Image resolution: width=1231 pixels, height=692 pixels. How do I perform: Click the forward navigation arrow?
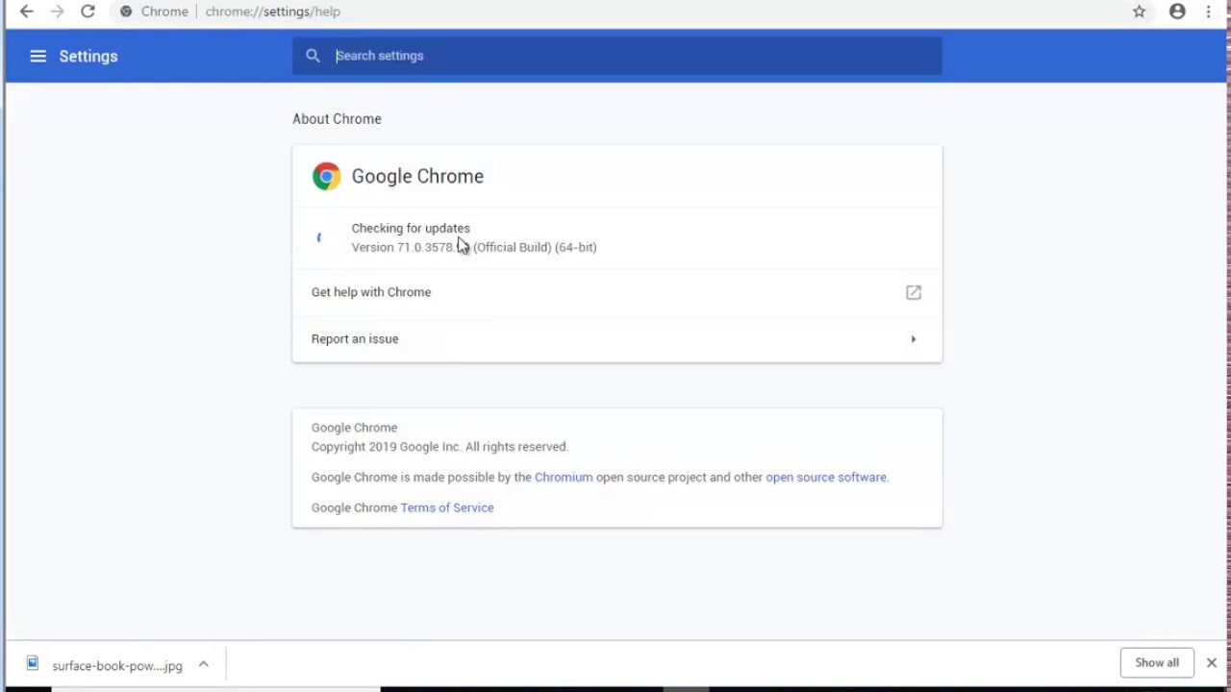[x=57, y=12]
